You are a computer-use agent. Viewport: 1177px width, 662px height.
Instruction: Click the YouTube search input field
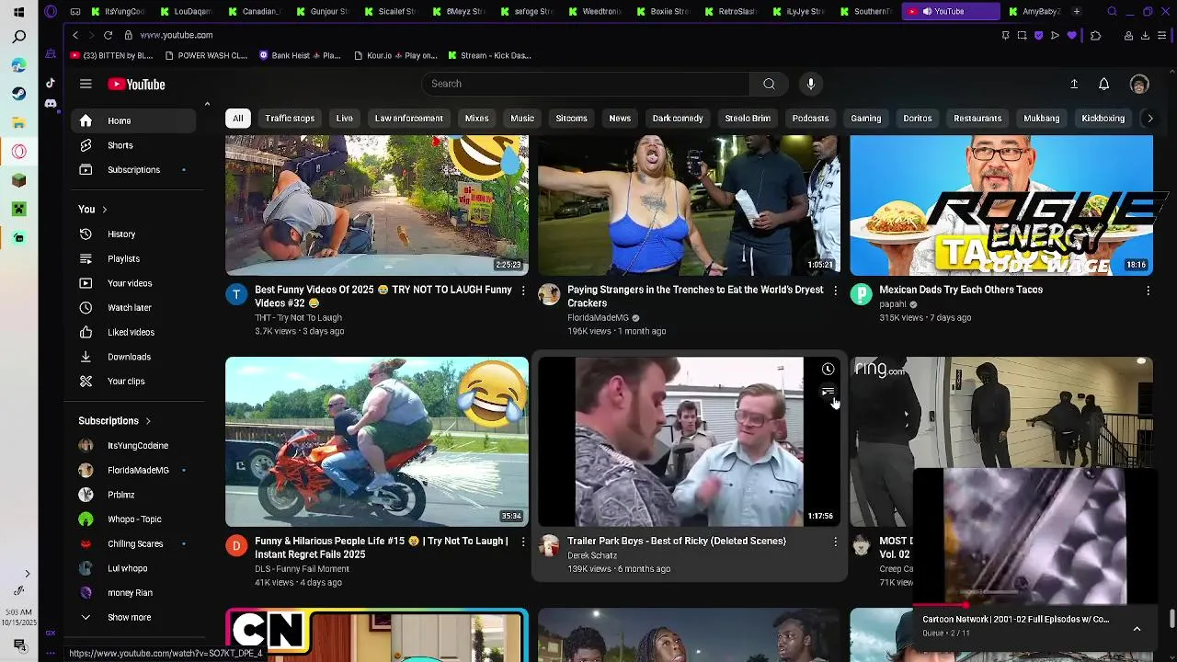587,84
